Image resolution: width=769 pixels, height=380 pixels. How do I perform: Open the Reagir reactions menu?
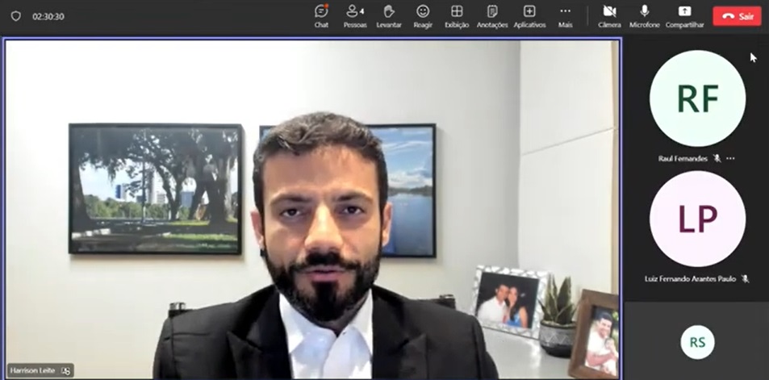(423, 15)
